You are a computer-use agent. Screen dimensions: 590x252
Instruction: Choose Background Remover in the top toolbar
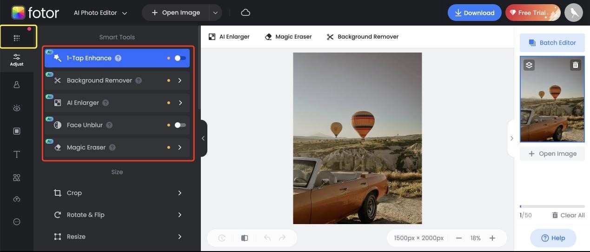363,37
